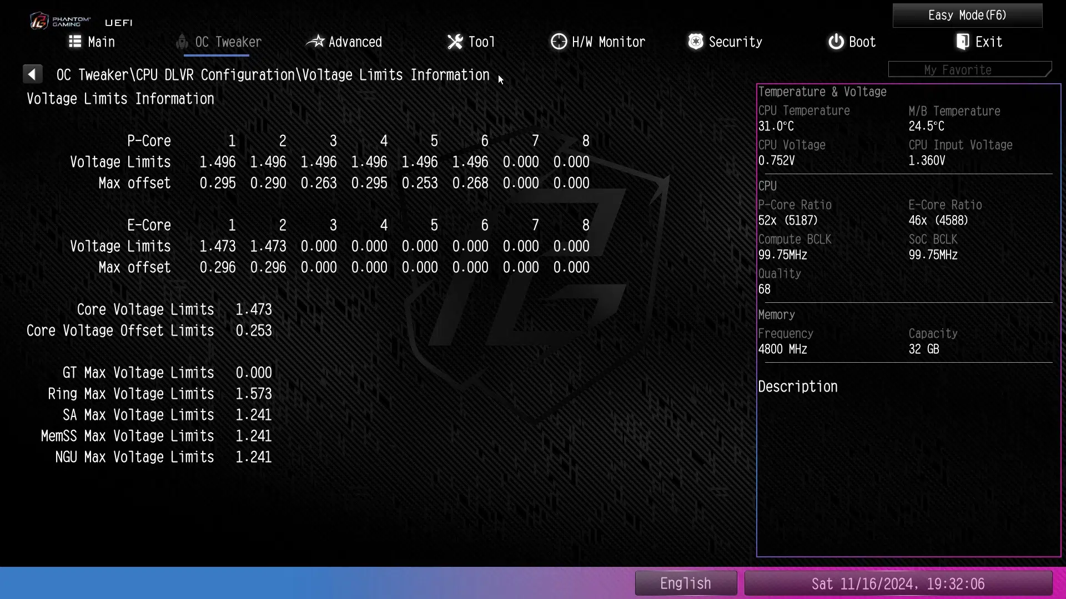The image size is (1066, 599).
Task: Select the Security tab
Action: [725, 42]
